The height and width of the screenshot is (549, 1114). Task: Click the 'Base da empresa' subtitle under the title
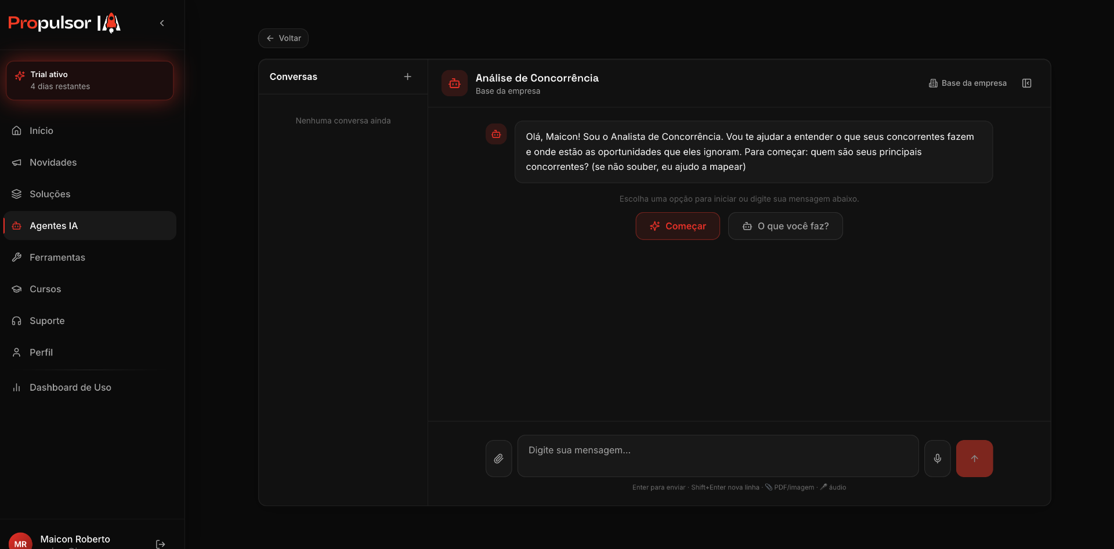(x=508, y=91)
